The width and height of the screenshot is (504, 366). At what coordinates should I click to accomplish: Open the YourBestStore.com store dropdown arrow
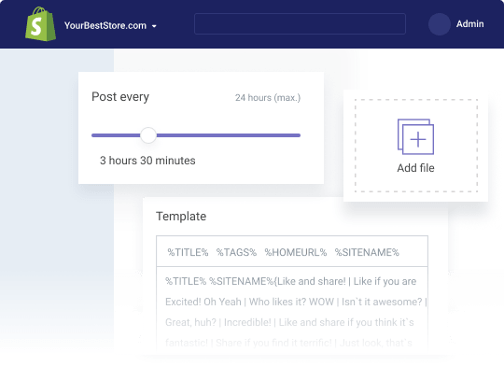coord(154,26)
